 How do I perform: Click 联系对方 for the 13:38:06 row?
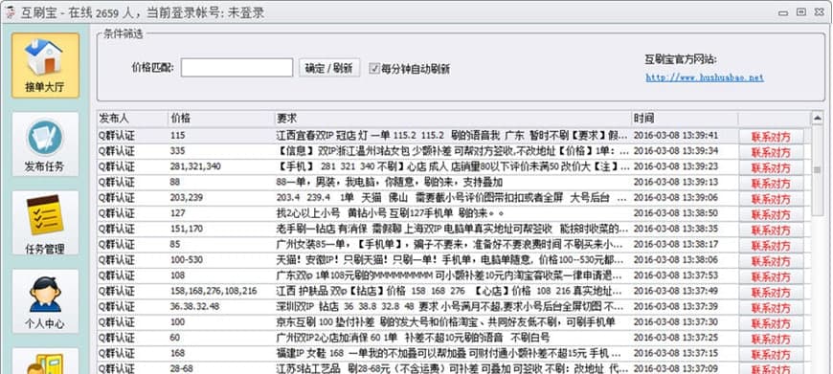pos(771,261)
